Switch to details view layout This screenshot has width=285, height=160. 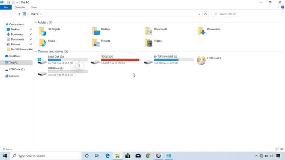pos(277,149)
